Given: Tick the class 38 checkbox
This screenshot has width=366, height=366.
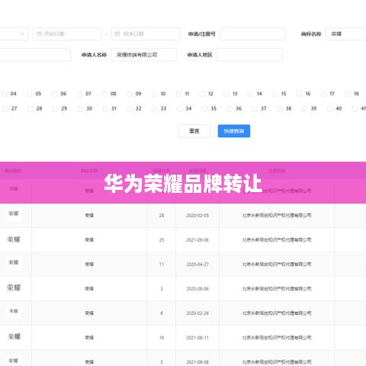Looking at the screenshot, I should [279, 108].
